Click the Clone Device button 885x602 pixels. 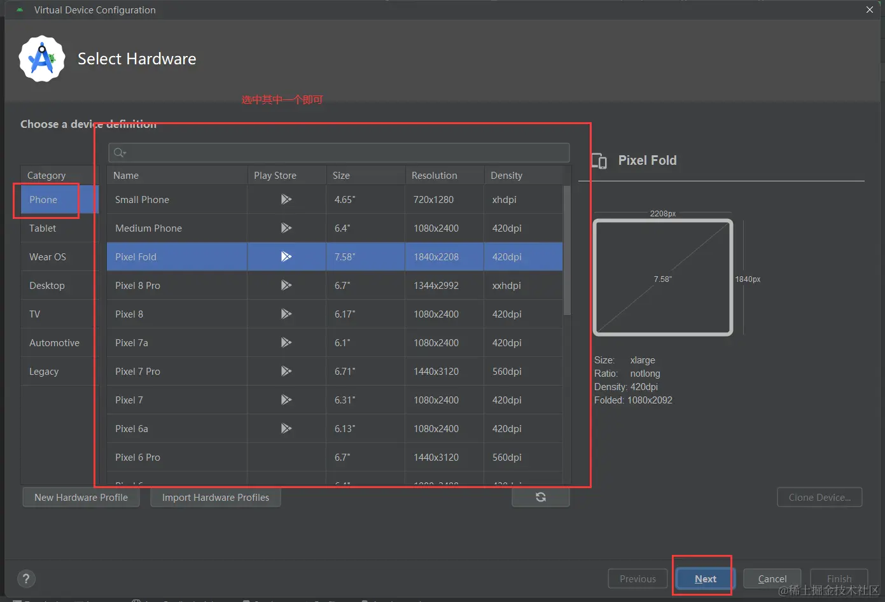click(x=819, y=497)
